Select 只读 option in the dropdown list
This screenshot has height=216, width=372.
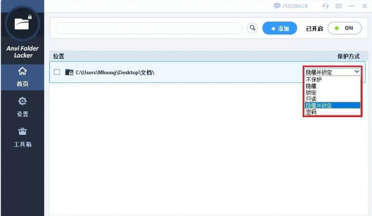(x=333, y=99)
